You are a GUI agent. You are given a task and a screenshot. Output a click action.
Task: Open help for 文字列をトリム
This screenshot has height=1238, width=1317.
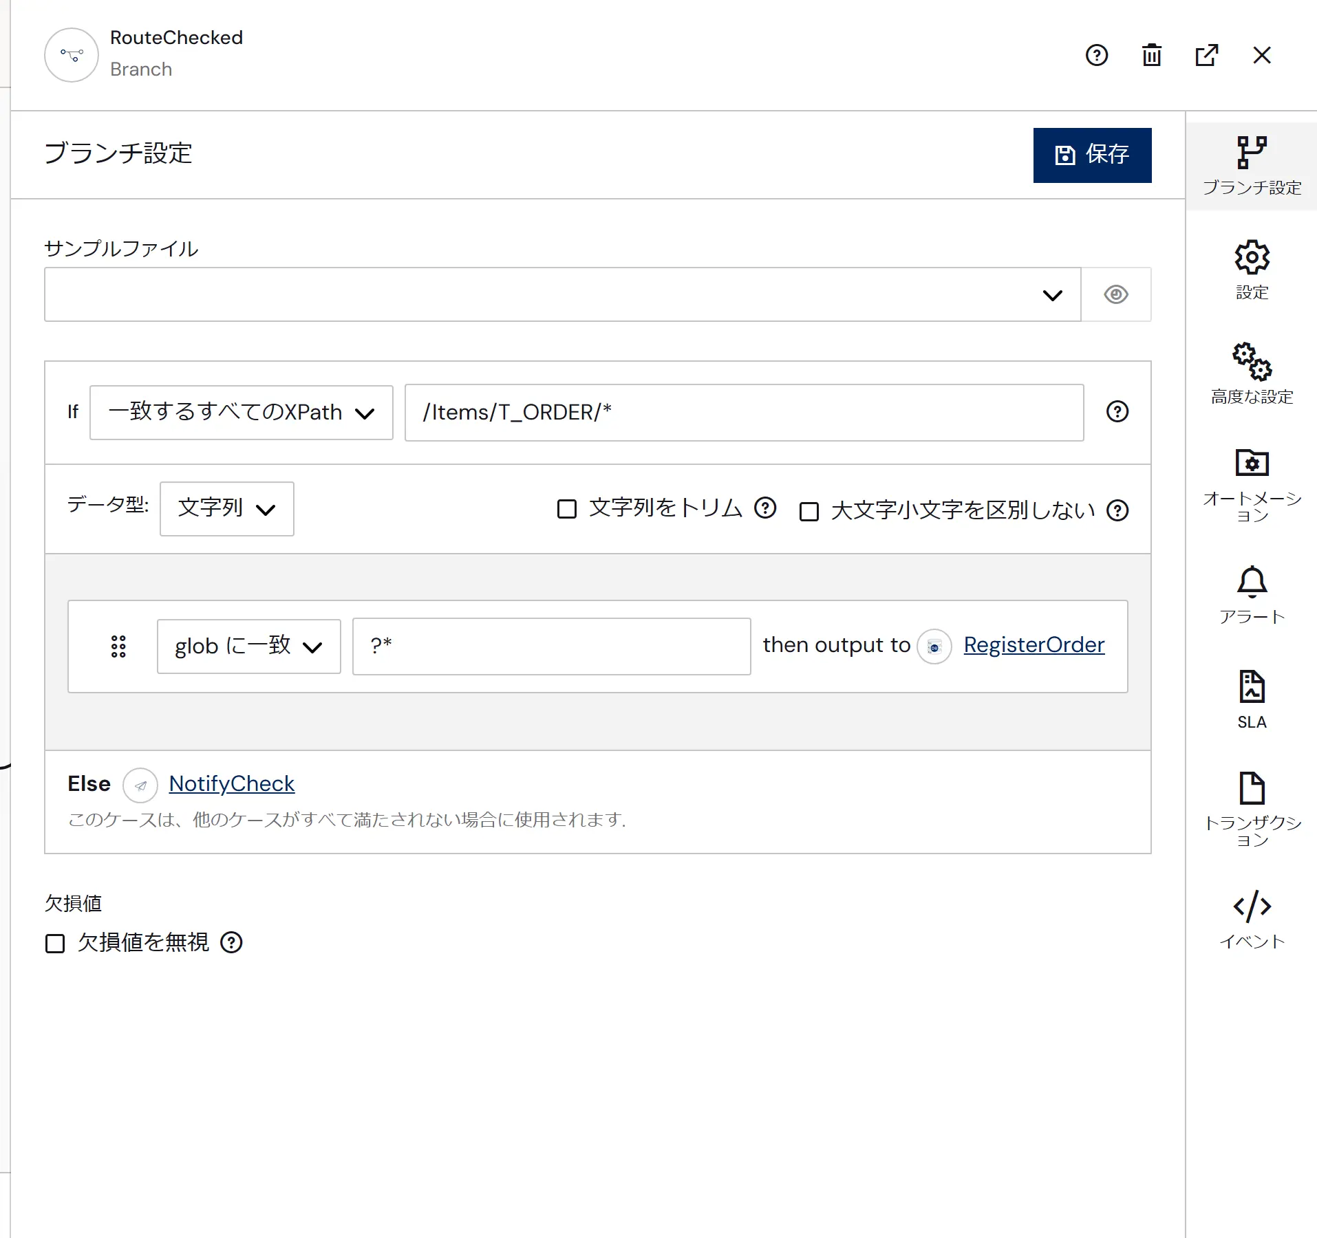click(x=765, y=508)
